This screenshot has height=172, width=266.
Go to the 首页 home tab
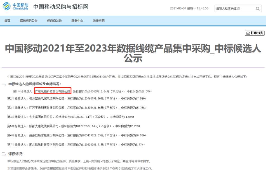tap(7, 21)
